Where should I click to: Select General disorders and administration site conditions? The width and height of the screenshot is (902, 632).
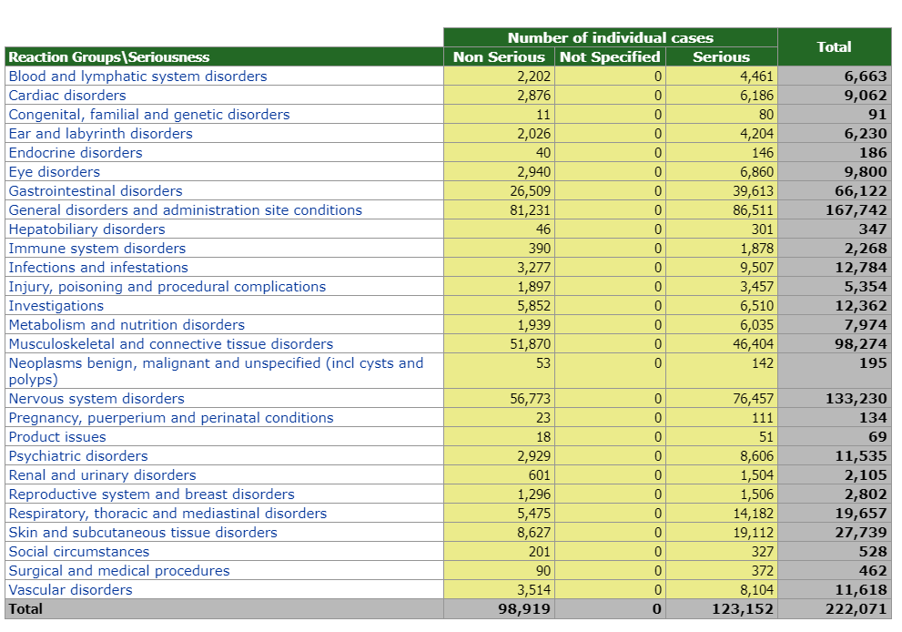[185, 210]
